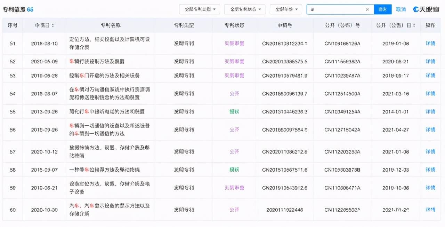
Task: Select patent name 控制车门开启的方法及相关设备
Action: click(x=104, y=76)
